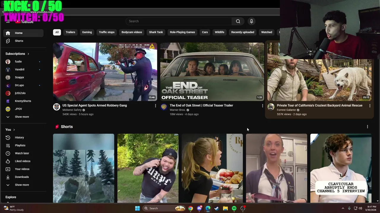The image size is (380, 213).
Task: Click the magnifier search button
Action: 238,21
